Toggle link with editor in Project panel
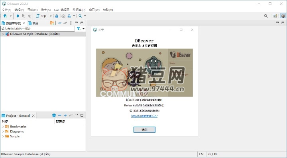Viewport: 287px width, 158px height. tap(71, 116)
